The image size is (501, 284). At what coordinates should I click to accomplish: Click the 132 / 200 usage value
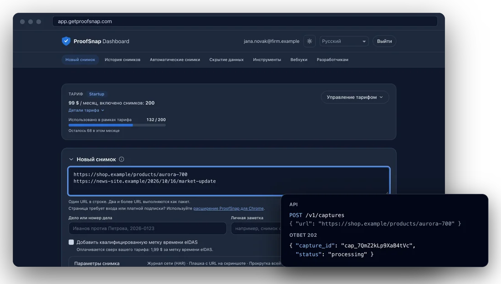(x=156, y=120)
